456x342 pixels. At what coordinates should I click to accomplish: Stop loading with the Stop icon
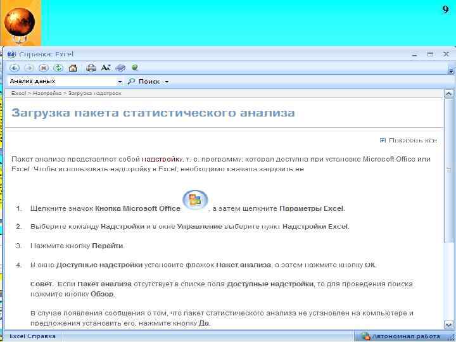click(44, 68)
